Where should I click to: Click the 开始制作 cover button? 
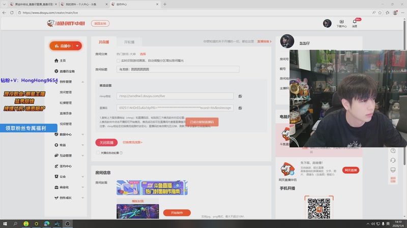click(177, 213)
